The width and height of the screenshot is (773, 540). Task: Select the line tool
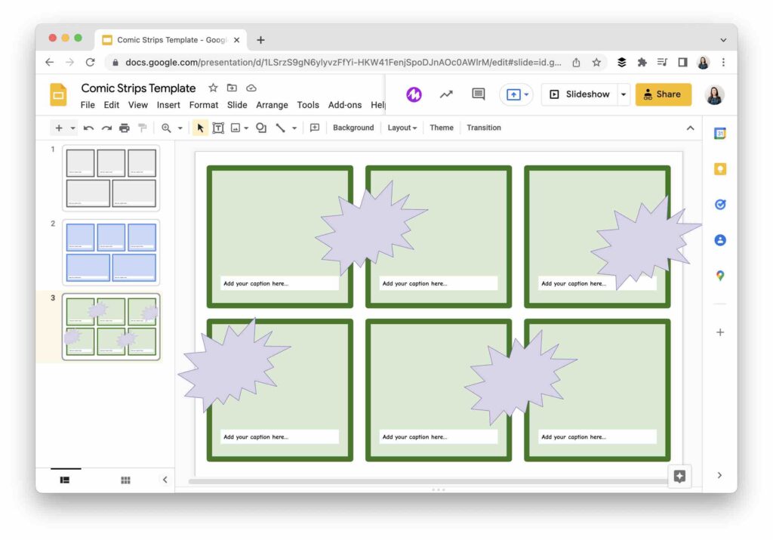coord(280,128)
